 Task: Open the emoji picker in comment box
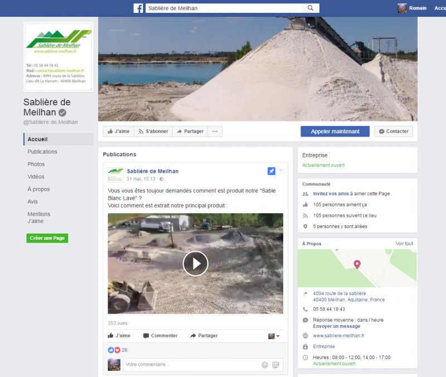265,365
